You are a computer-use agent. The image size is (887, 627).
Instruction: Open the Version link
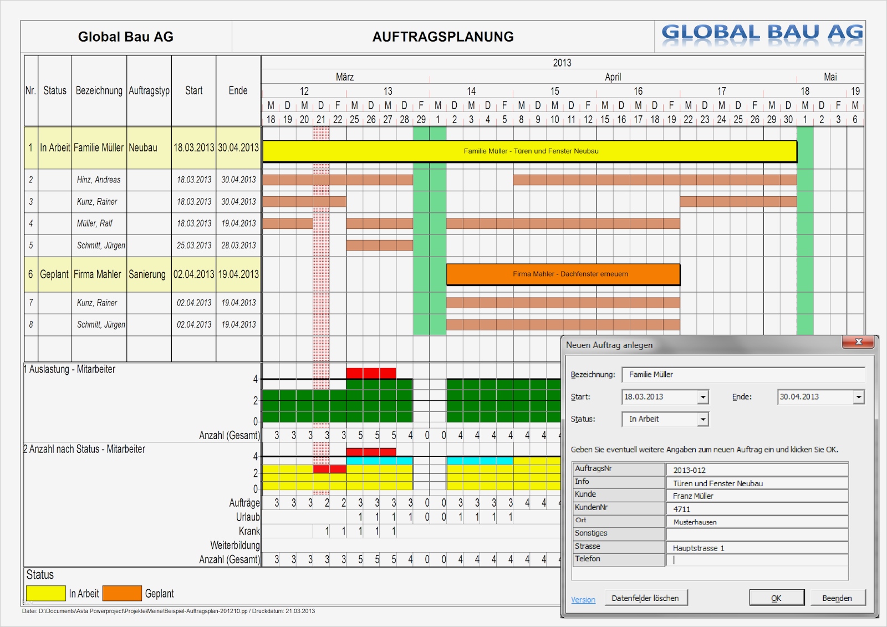[x=583, y=600]
